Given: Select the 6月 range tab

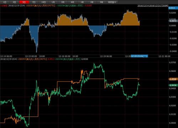Looking at the screenshot, I should 72,2.
